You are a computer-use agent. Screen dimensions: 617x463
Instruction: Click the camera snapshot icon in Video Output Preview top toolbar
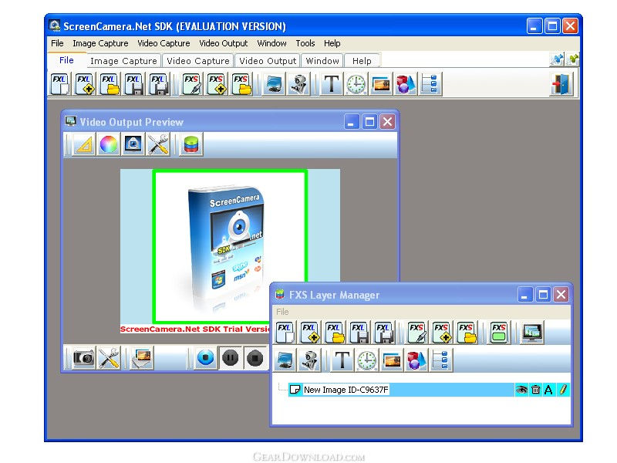[133, 144]
